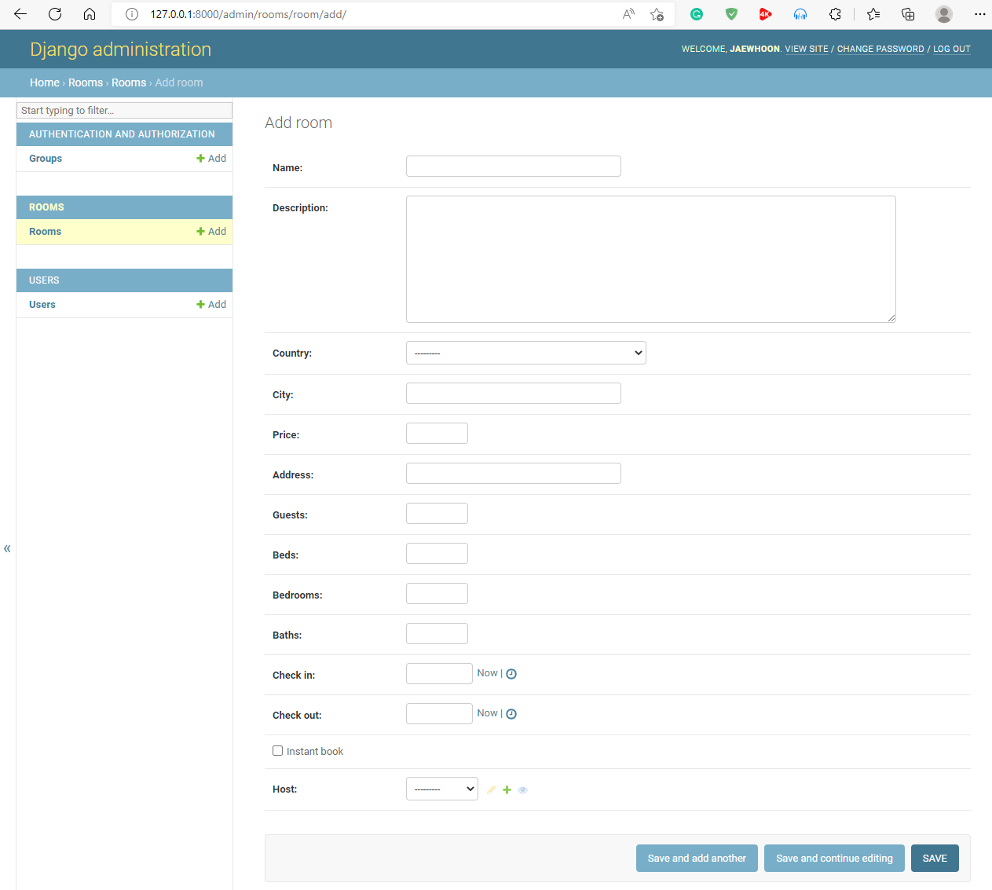
Task: Click Add next to Groups
Action: [211, 159]
